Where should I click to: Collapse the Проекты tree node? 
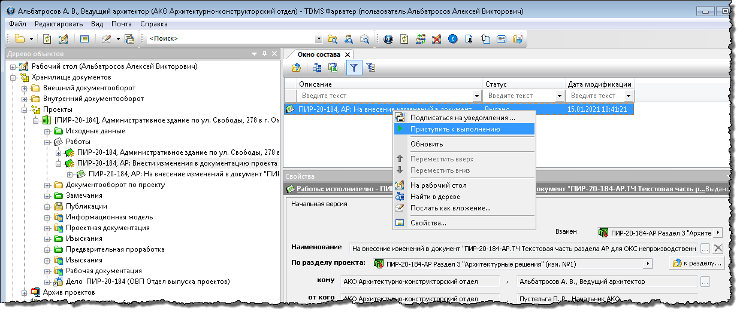pyautogui.click(x=25, y=109)
